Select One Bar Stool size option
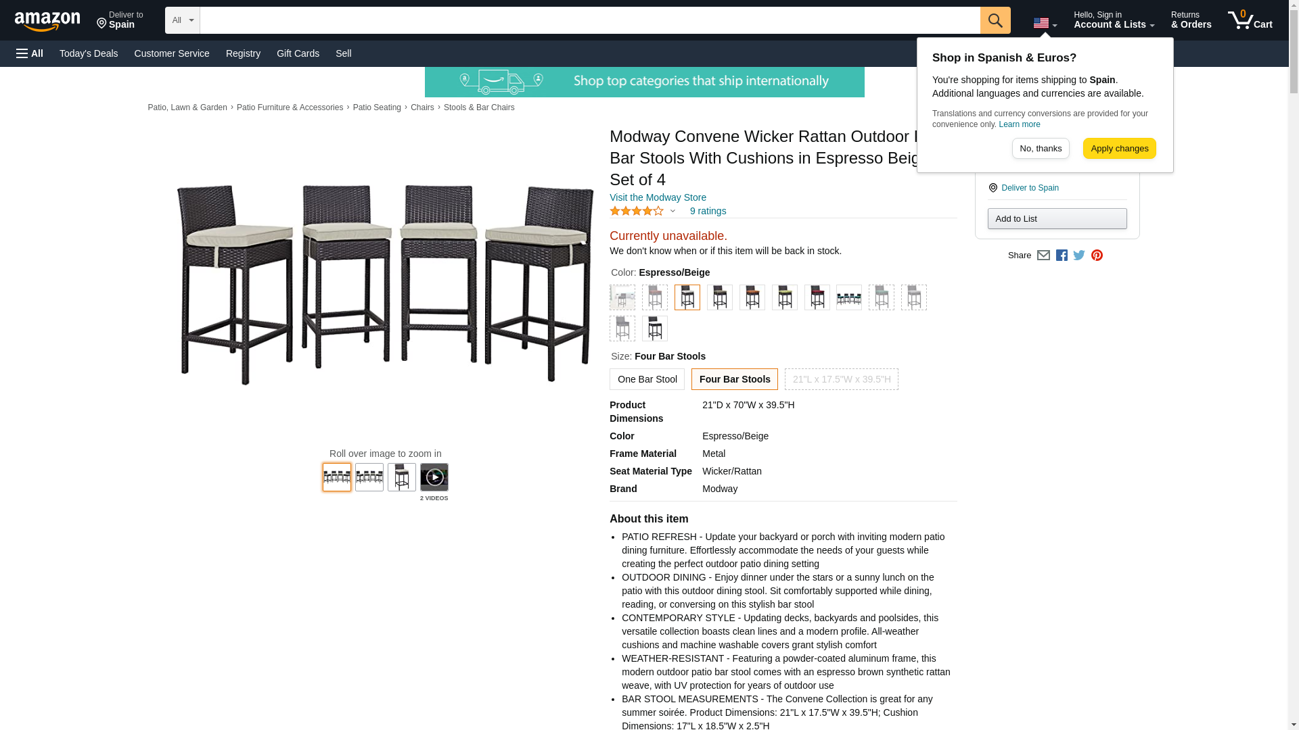 [647, 379]
